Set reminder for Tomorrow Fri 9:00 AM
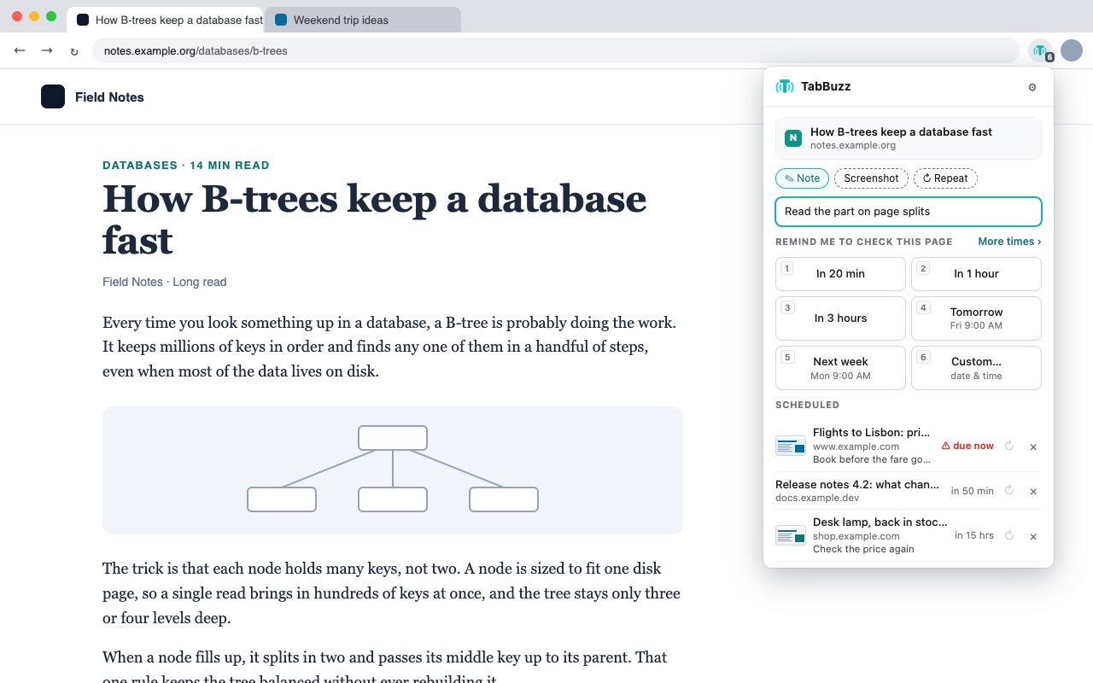This screenshot has height=683, width=1093. [976, 318]
